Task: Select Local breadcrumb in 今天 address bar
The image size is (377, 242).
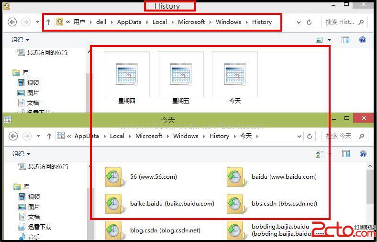Action: 117,136
